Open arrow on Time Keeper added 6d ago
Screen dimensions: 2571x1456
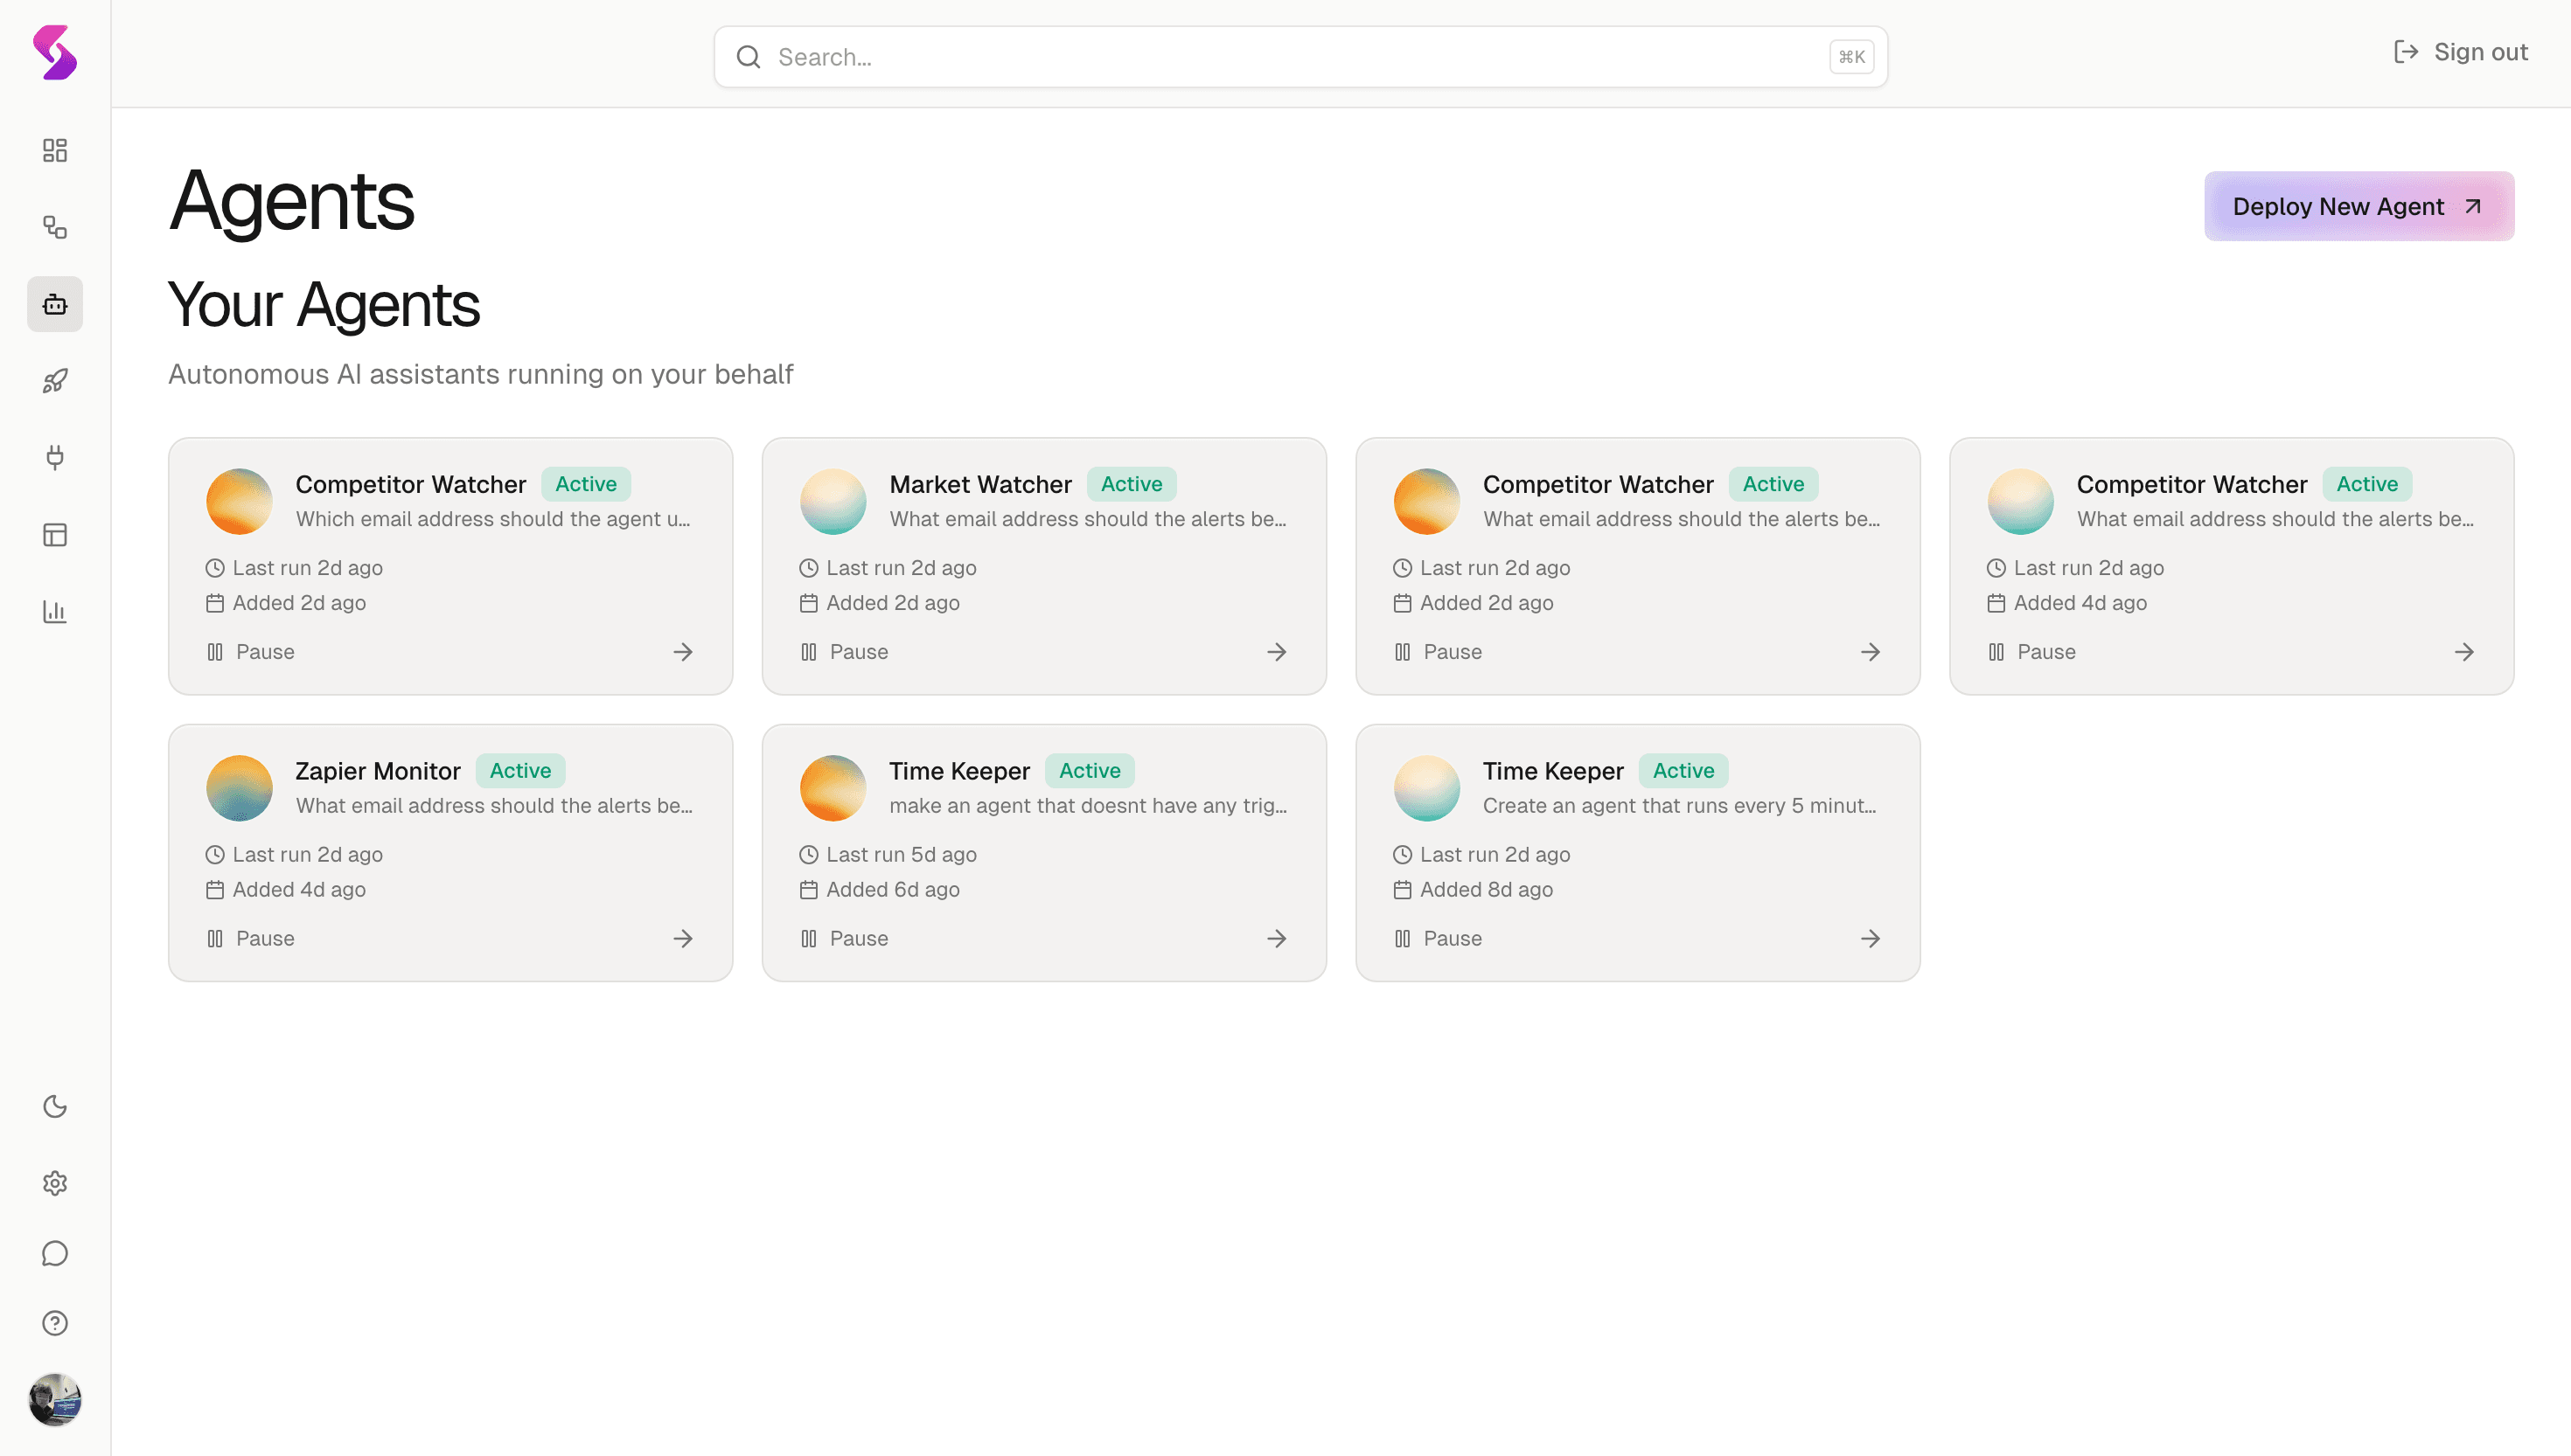(1277, 939)
